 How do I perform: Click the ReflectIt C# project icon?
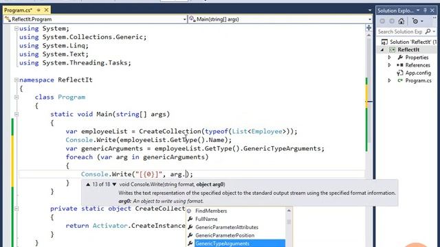[393, 49]
